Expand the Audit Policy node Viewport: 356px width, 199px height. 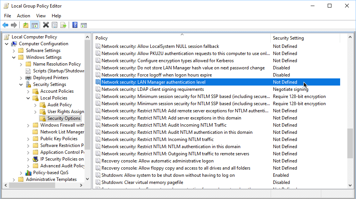[35, 105]
